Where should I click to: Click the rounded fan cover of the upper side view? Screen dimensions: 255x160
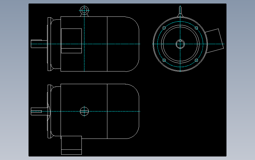click(x=123, y=44)
